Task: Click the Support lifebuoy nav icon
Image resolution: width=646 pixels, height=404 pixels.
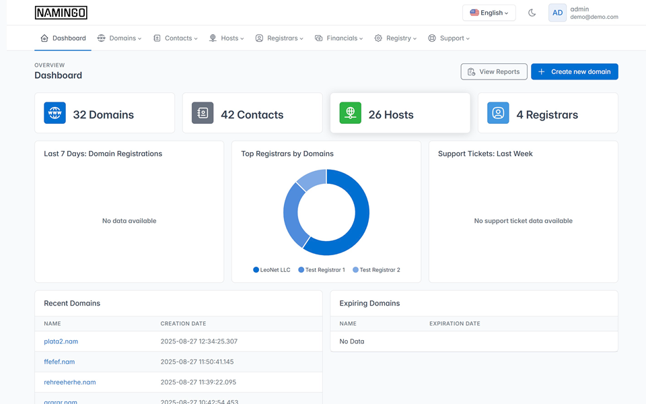Action: point(432,38)
